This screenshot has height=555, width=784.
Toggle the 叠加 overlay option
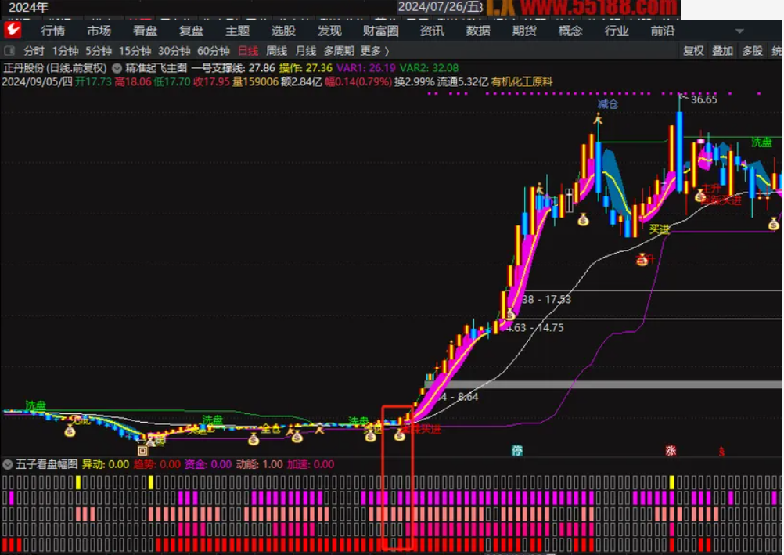(722, 51)
